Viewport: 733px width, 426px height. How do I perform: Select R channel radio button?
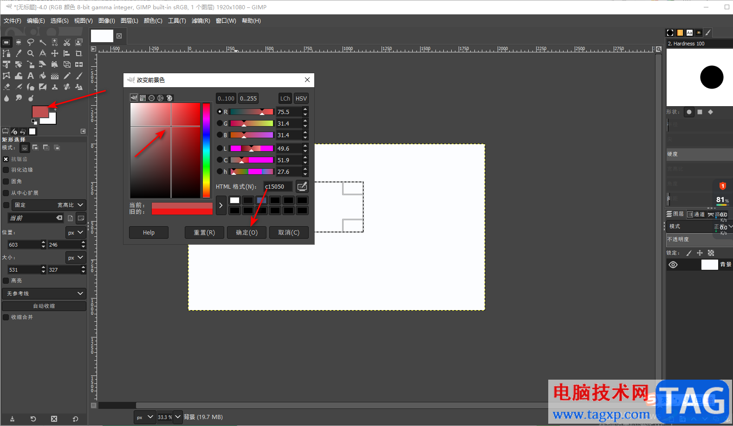coord(220,112)
